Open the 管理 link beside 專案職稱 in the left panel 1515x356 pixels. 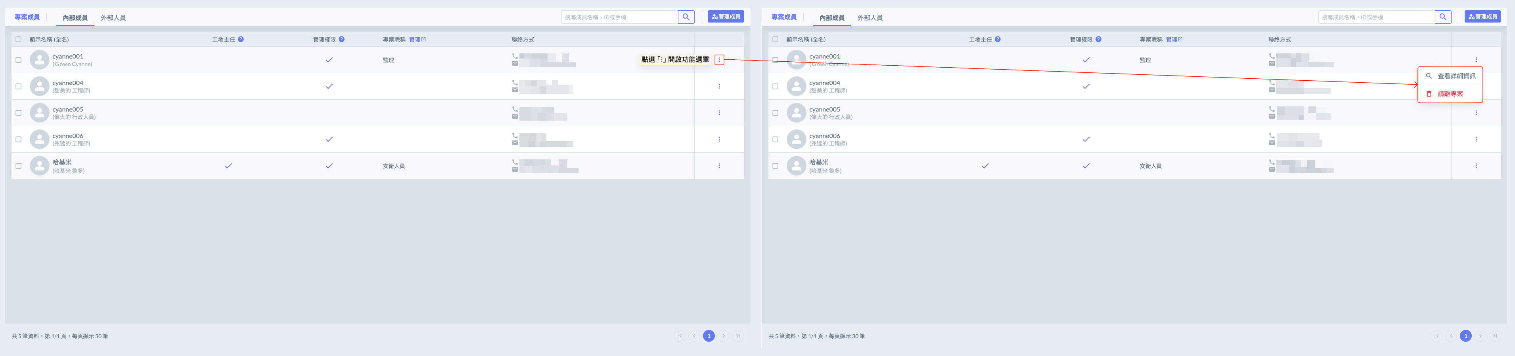[x=417, y=39]
